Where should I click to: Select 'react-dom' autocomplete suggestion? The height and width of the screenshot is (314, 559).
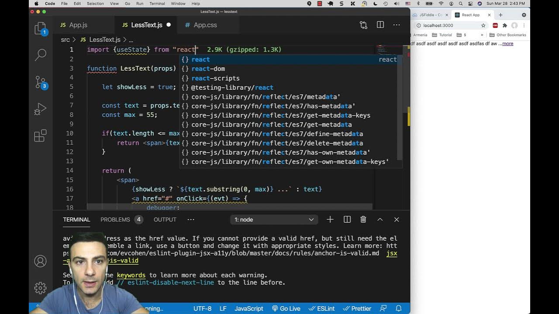coord(290,68)
